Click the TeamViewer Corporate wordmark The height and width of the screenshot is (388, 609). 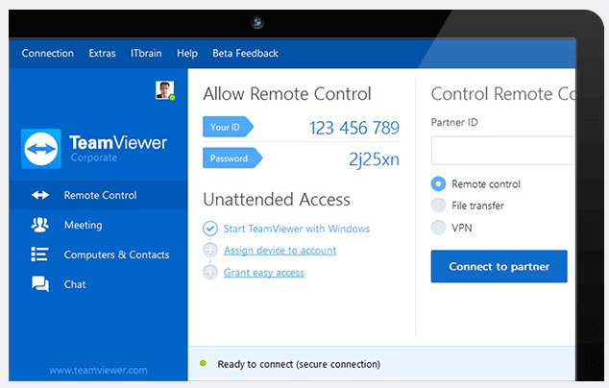pos(118,148)
